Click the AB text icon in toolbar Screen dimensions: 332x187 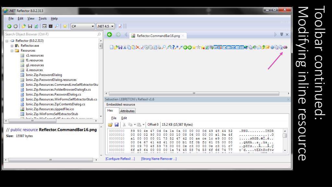click(x=44, y=26)
